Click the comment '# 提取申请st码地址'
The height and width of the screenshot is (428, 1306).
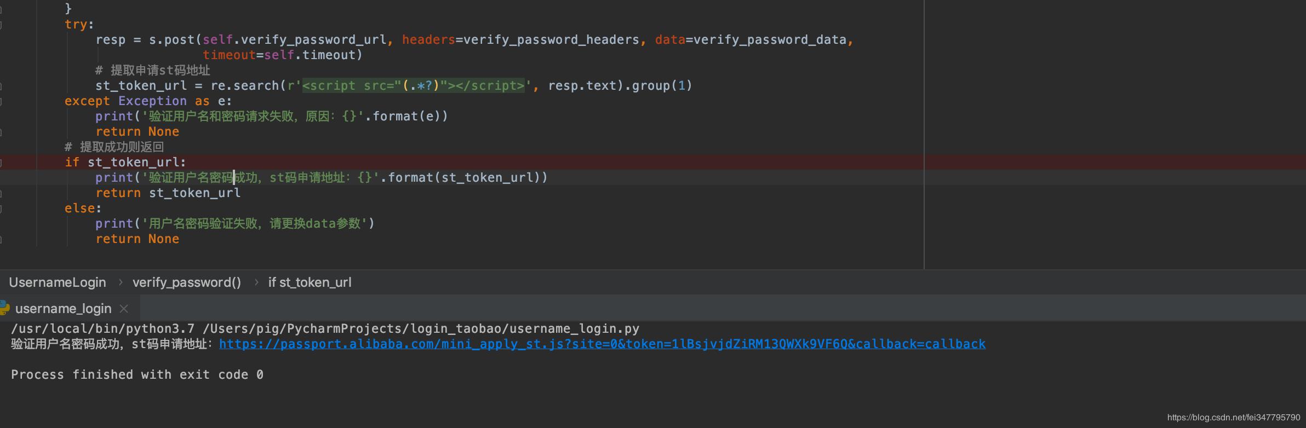(x=153, y=71)
